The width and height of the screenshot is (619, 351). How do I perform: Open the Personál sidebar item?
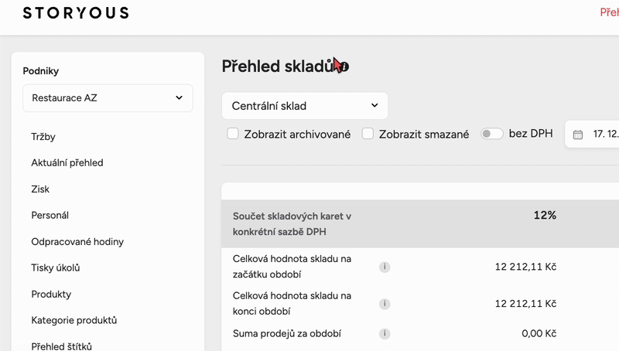(50, 215)
